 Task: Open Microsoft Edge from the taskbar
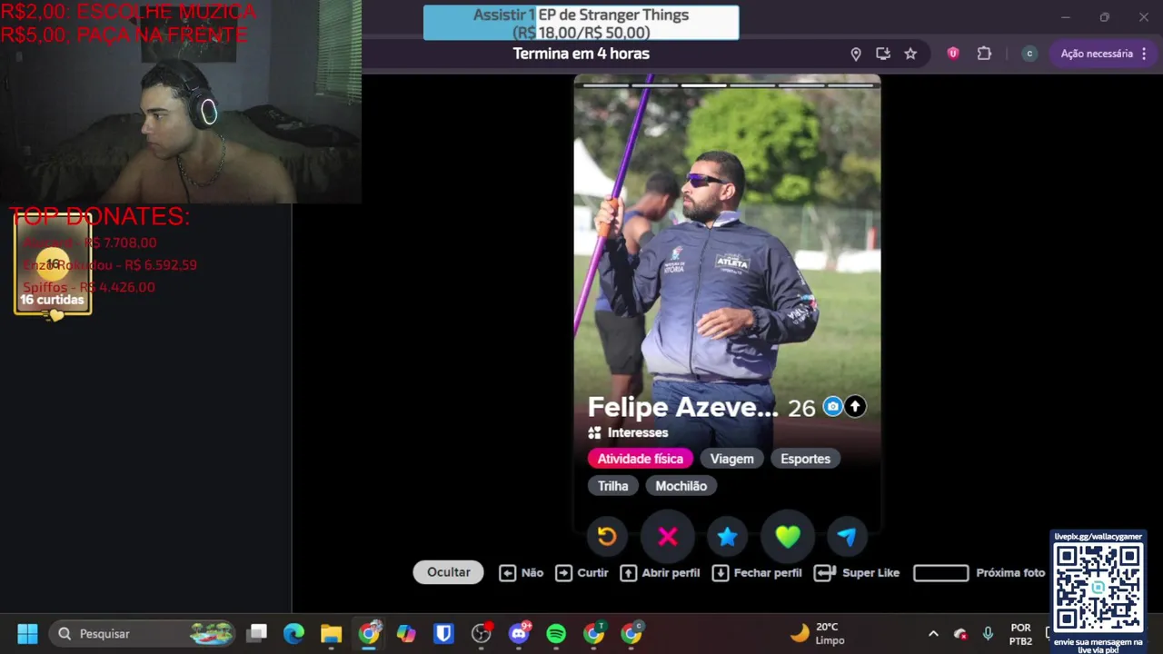tap(293, 634)
